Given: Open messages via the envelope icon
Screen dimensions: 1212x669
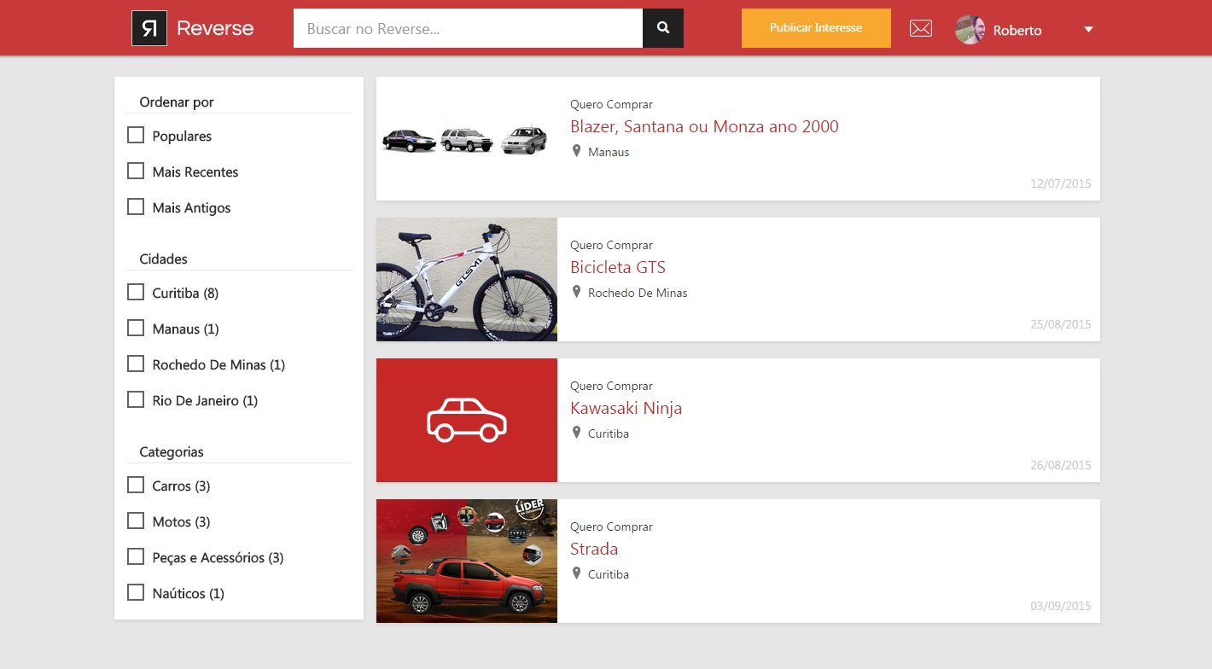Looking at the screenshot, I should pos(920,28).
